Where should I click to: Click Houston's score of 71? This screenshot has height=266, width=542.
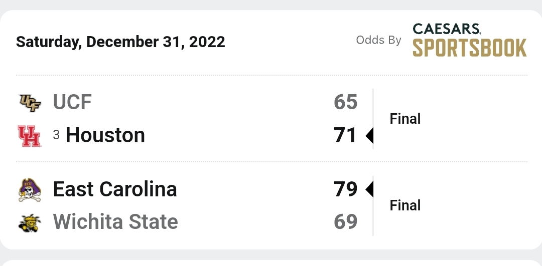(x=345, y=135)
